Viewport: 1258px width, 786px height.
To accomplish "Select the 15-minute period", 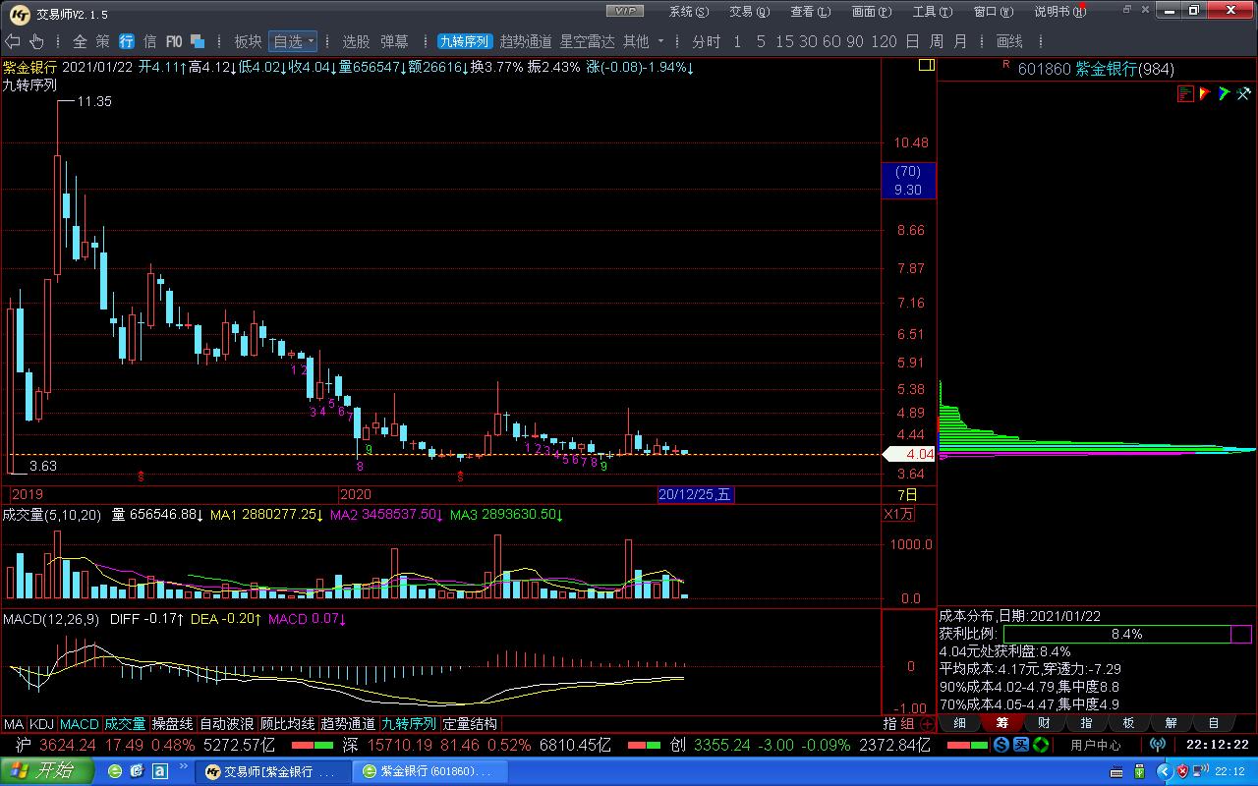I will click(x=784, y=41).
